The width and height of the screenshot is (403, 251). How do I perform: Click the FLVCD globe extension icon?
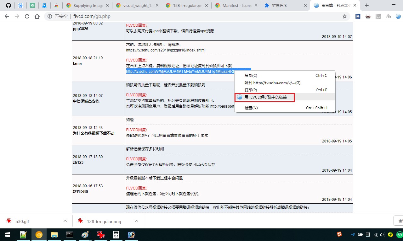tap(398, 16)
